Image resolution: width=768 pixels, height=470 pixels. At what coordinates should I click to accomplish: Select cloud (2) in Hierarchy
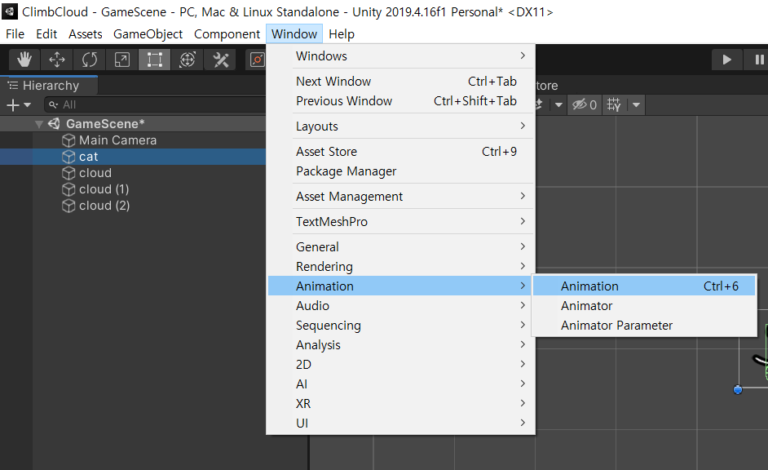coord(104,206)
